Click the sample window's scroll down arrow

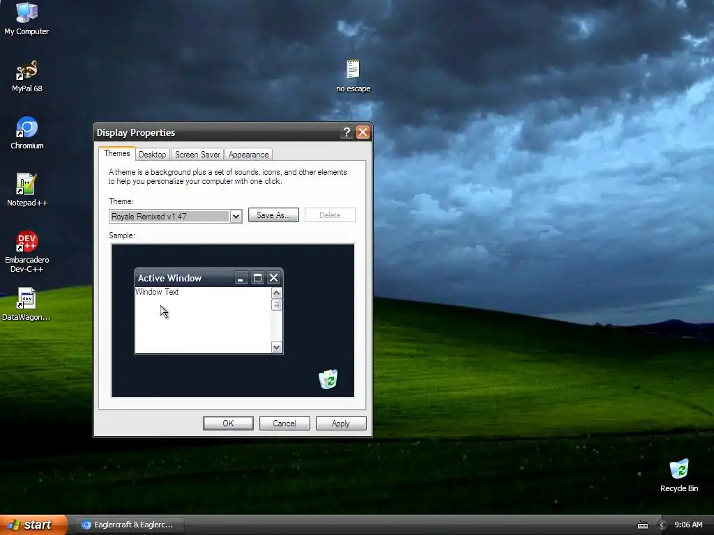[x=276, y=348]
